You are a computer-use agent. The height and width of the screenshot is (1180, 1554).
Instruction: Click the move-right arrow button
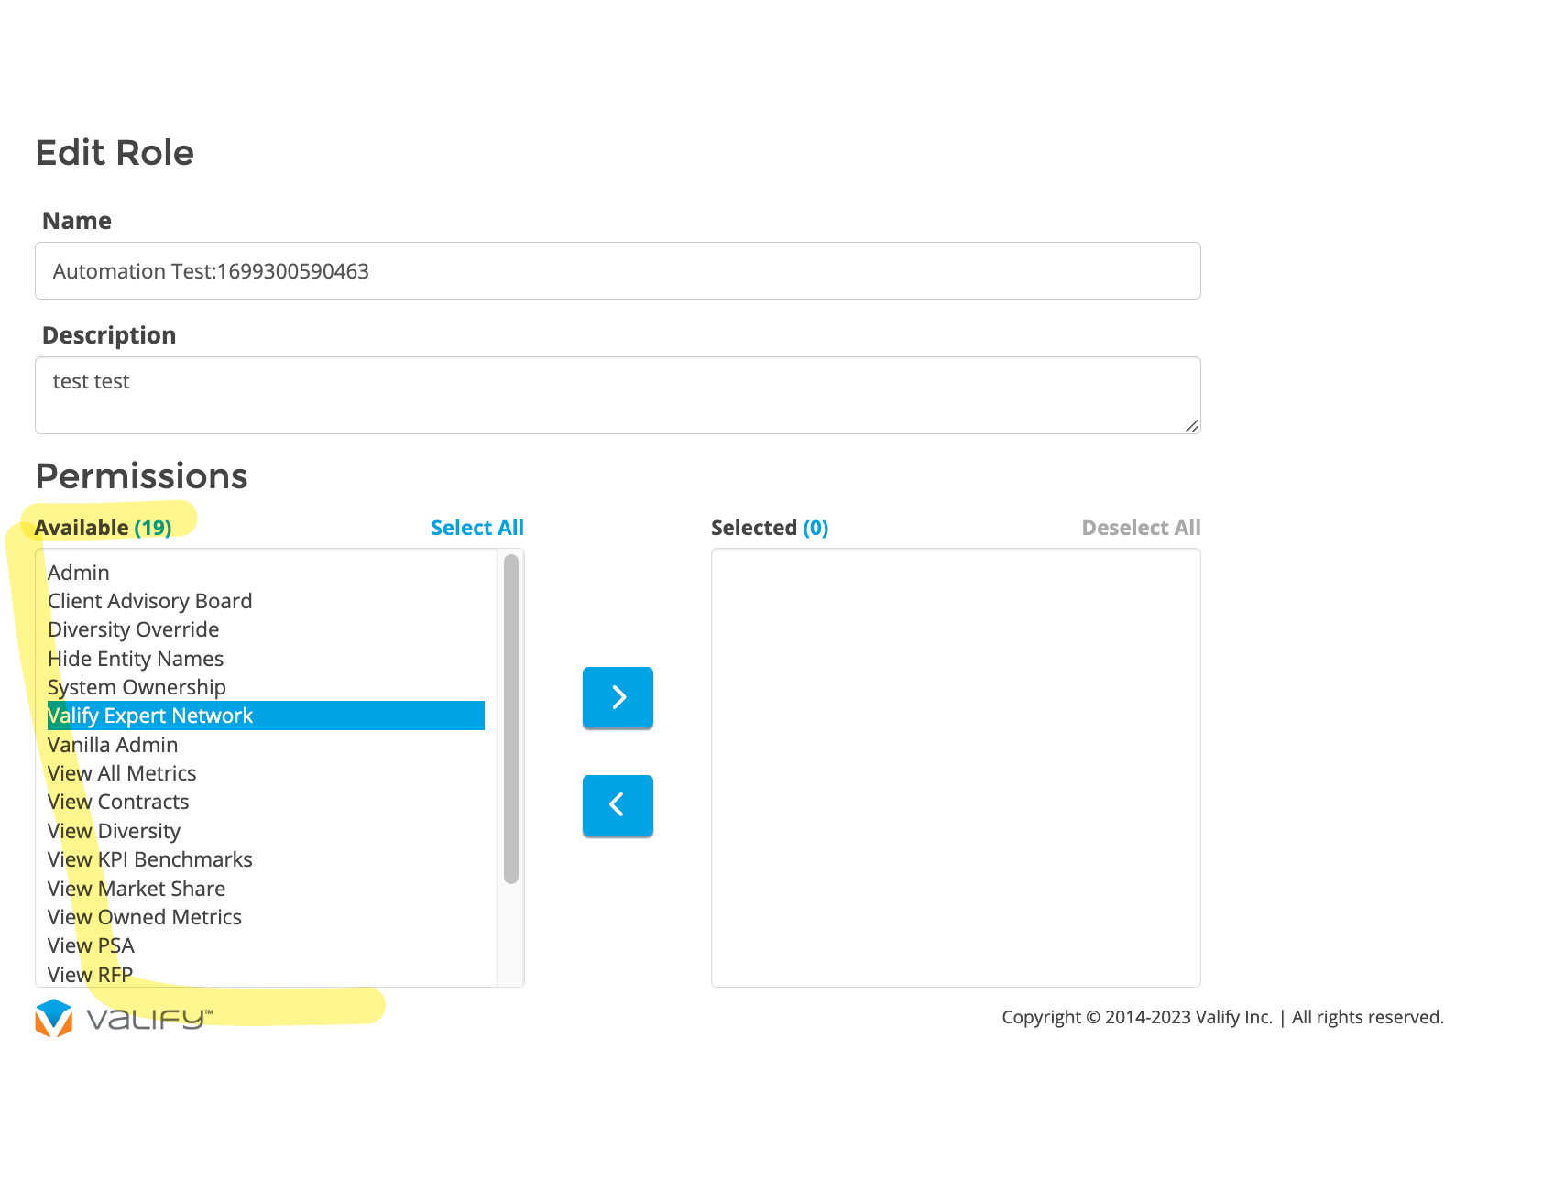click(x=618, y=697)
